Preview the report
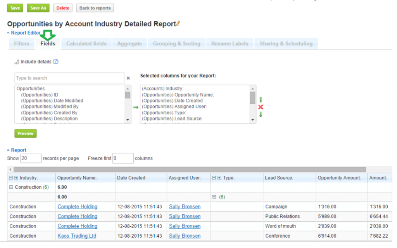 pyautogui.click(x=25, y=133)
